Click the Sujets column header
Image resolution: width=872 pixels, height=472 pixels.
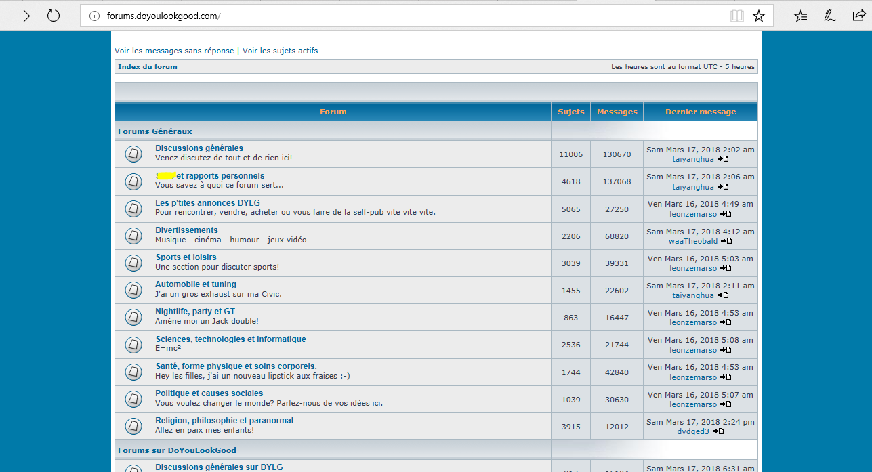(570, 112)
